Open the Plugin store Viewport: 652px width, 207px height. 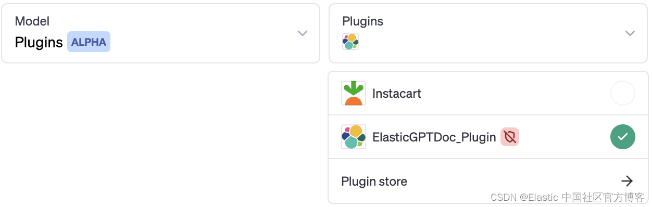488,181
